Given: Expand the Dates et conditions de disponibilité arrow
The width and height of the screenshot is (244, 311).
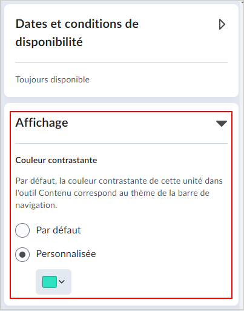Looking at the screenshot, I should pos(222,24).
